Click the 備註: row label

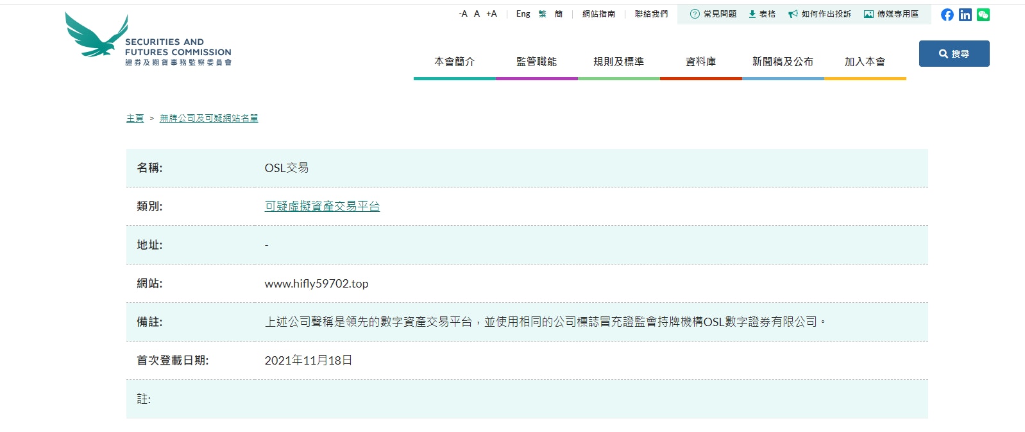(149, 322)
